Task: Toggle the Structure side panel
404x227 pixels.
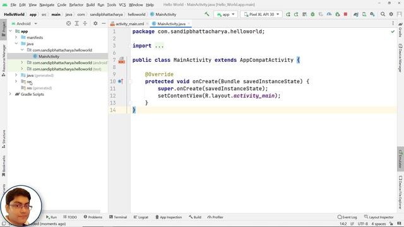Action: pos(4,139)
